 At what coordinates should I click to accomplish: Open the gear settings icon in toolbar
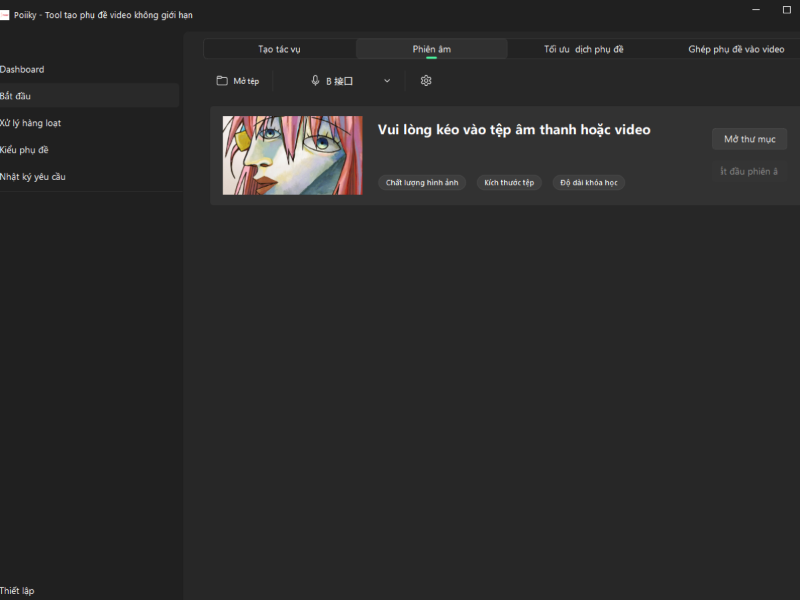tap(426, 81)
